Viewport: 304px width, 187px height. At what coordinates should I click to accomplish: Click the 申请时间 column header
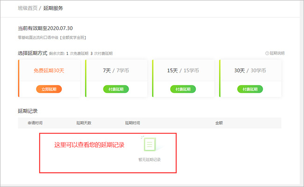click(35, 123)
